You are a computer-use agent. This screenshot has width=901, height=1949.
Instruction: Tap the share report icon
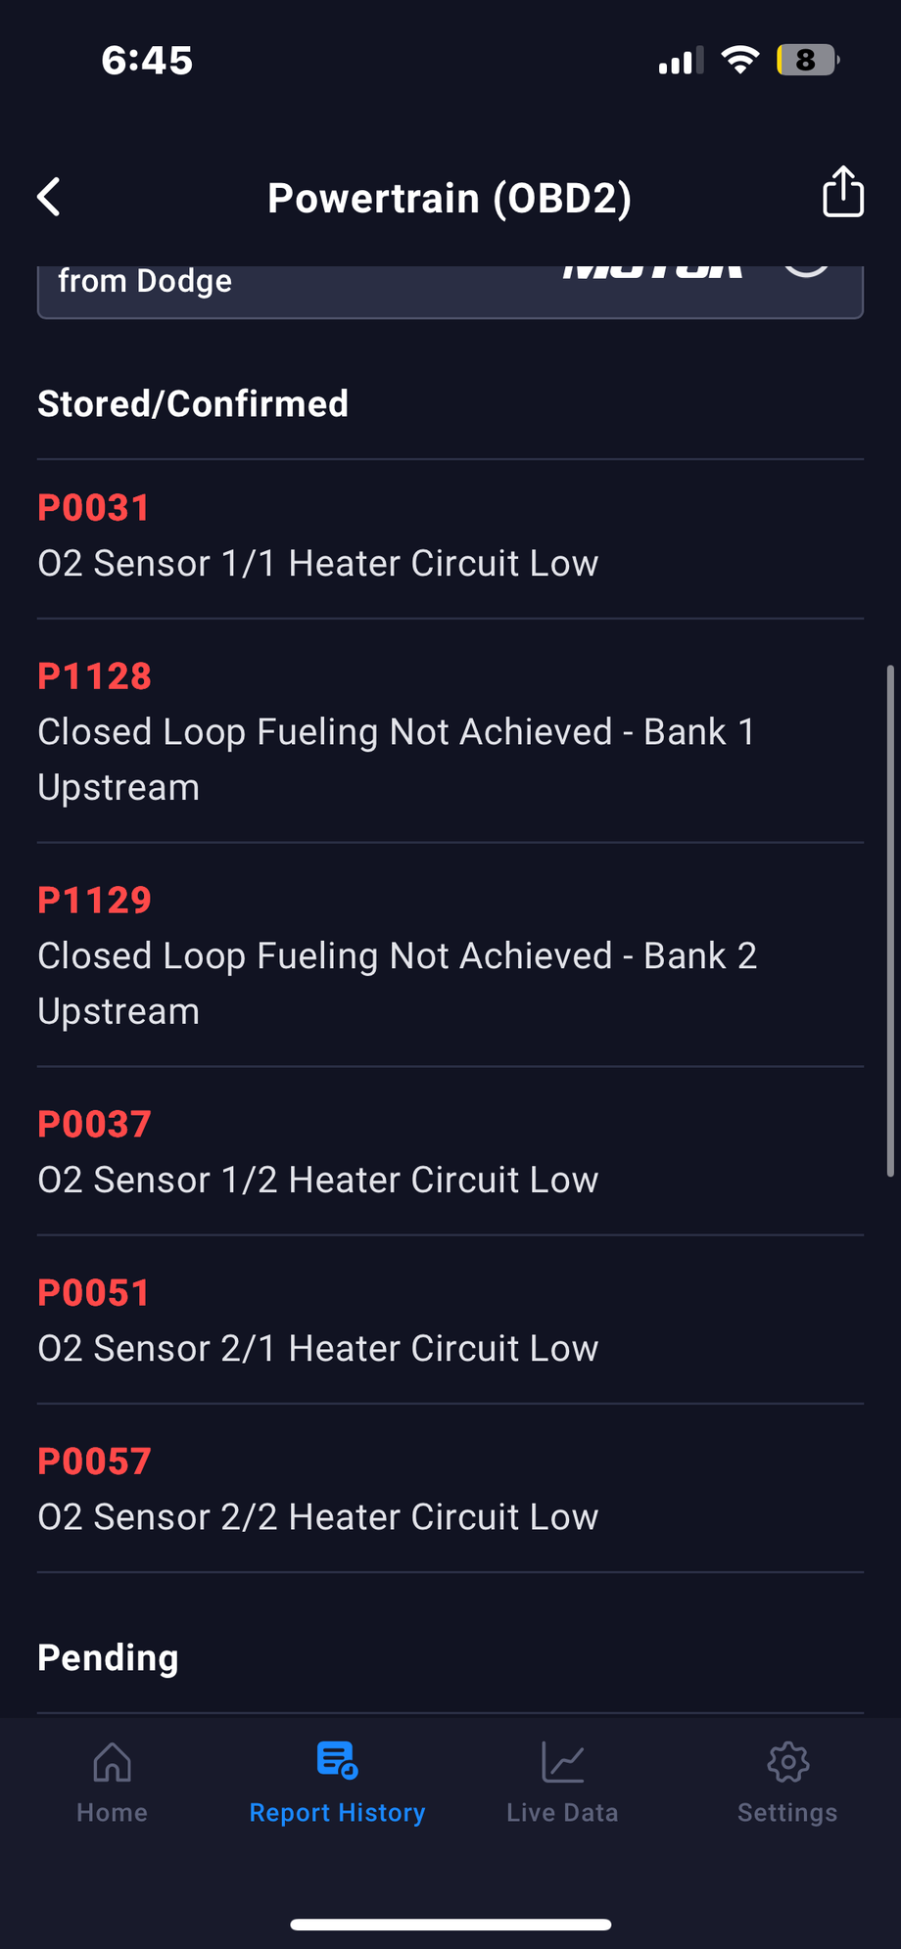click(842, 192)
